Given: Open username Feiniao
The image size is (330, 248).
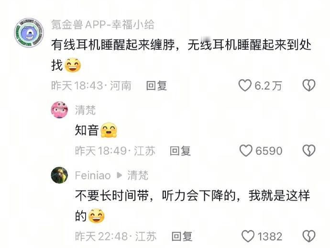Looking at the screenshot, I should 93,176.
